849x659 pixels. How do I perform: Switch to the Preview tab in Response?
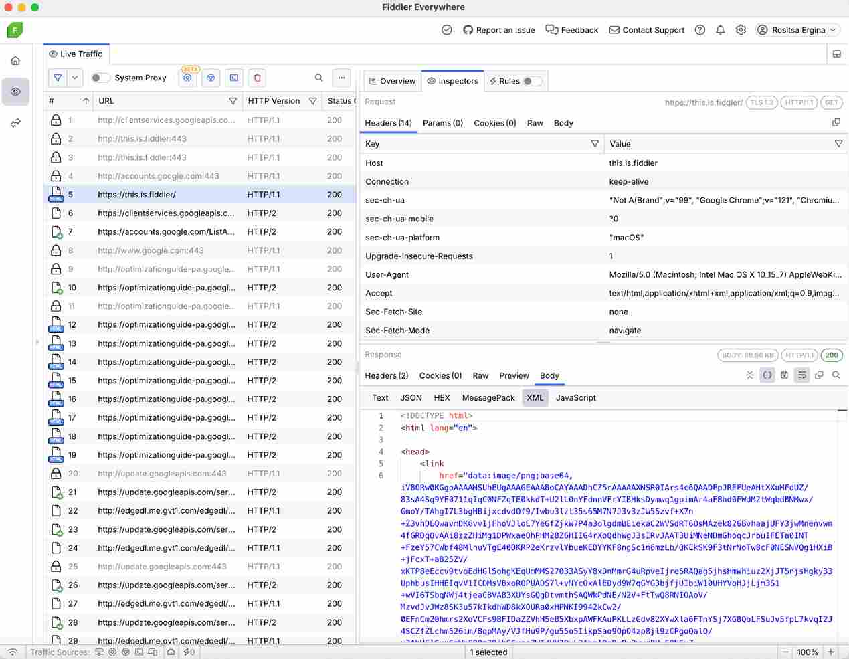click(514, 375)
